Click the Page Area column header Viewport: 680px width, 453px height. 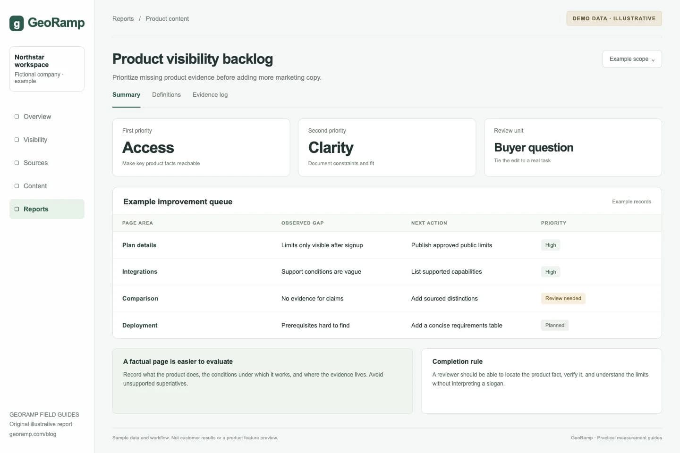click(137, 223)
